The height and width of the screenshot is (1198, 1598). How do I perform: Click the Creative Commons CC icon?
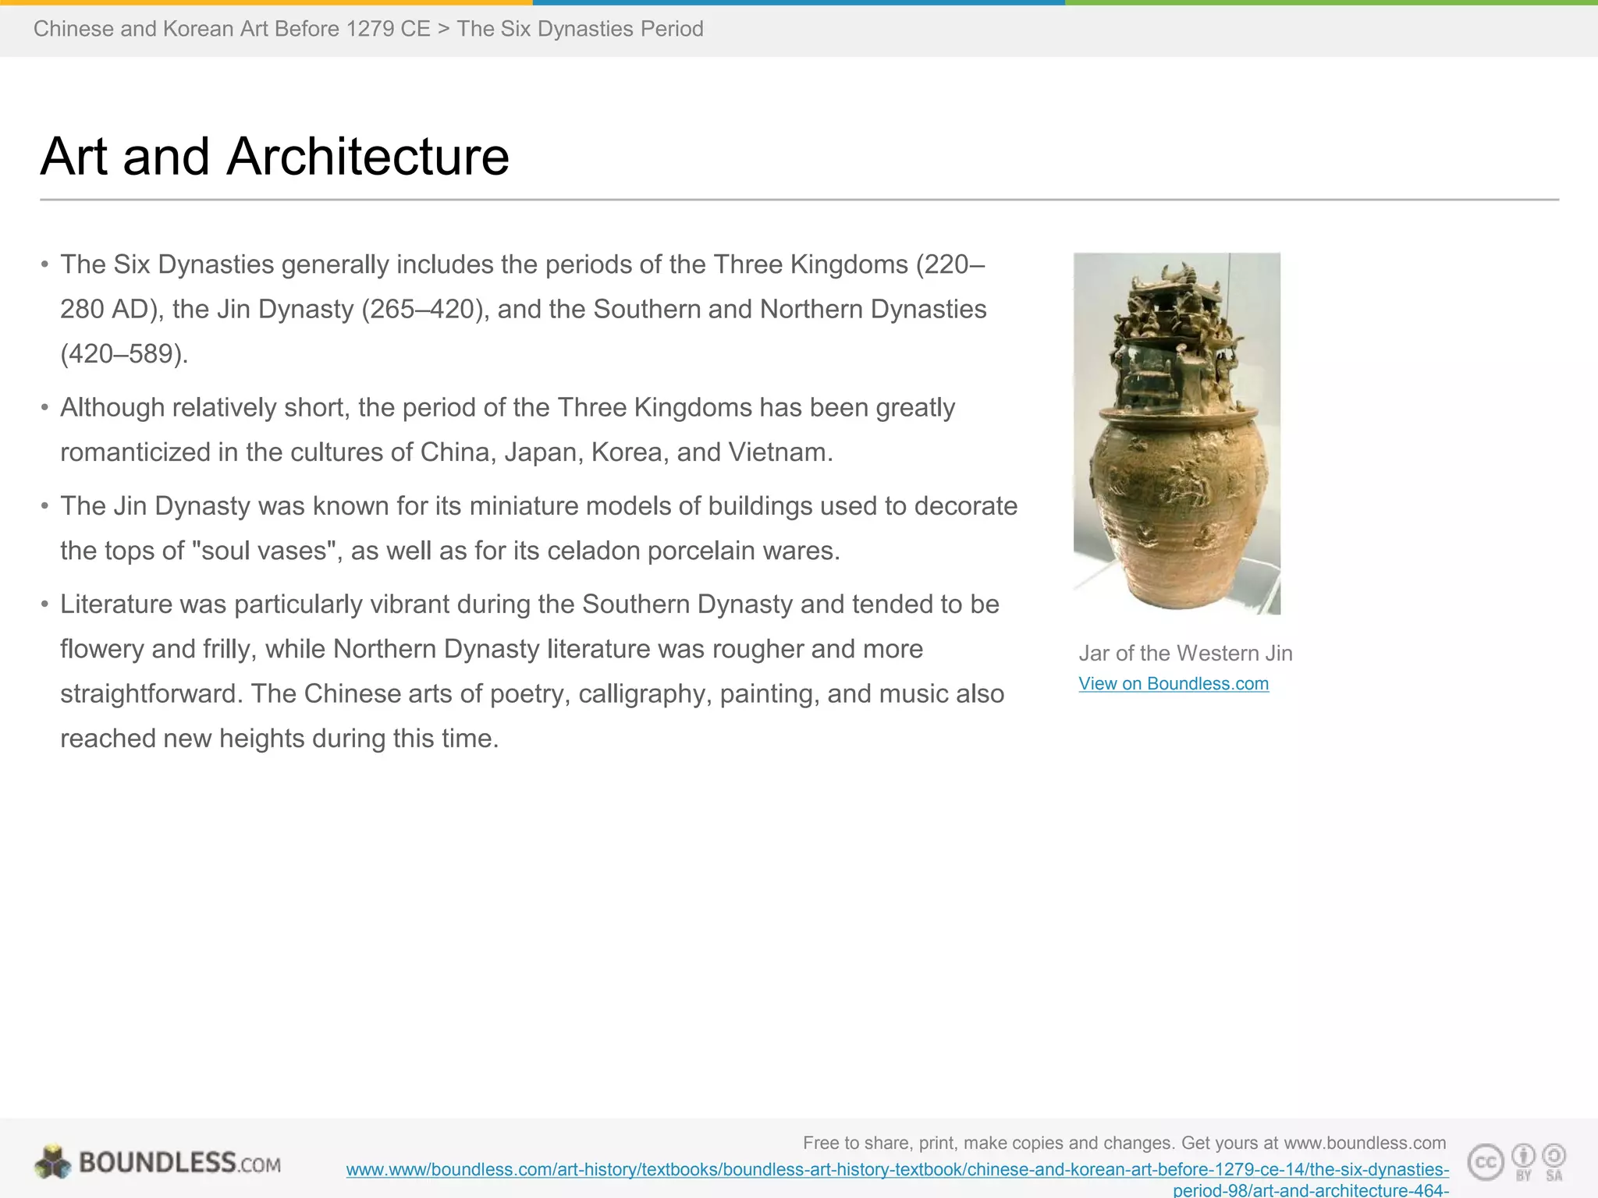pos(1486,1162)
